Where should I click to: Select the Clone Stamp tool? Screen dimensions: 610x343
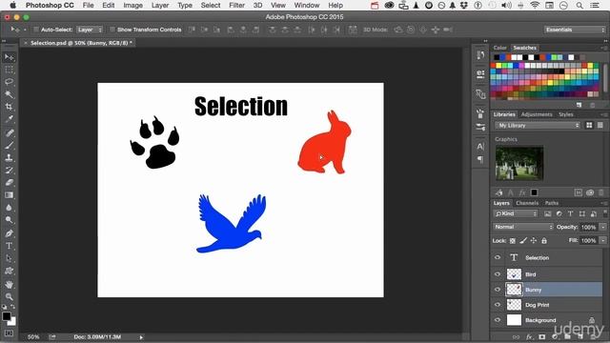pos(9,158)
